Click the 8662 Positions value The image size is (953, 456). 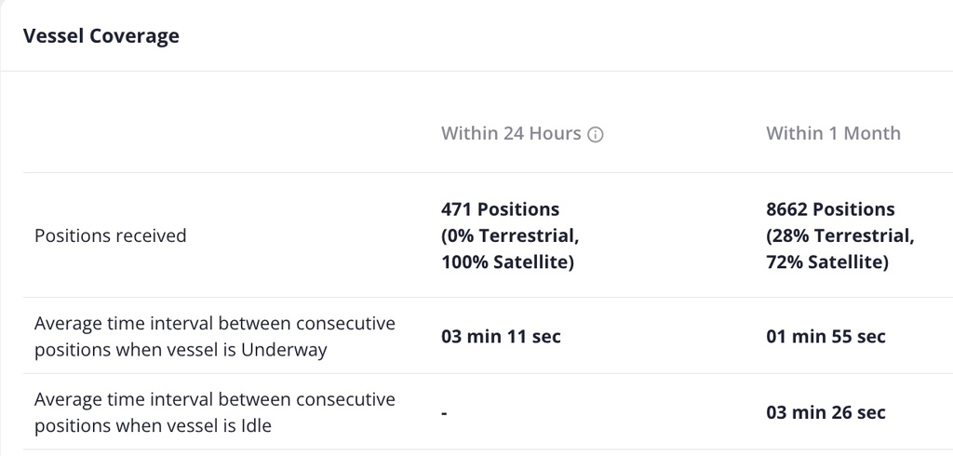click(830, 209)
